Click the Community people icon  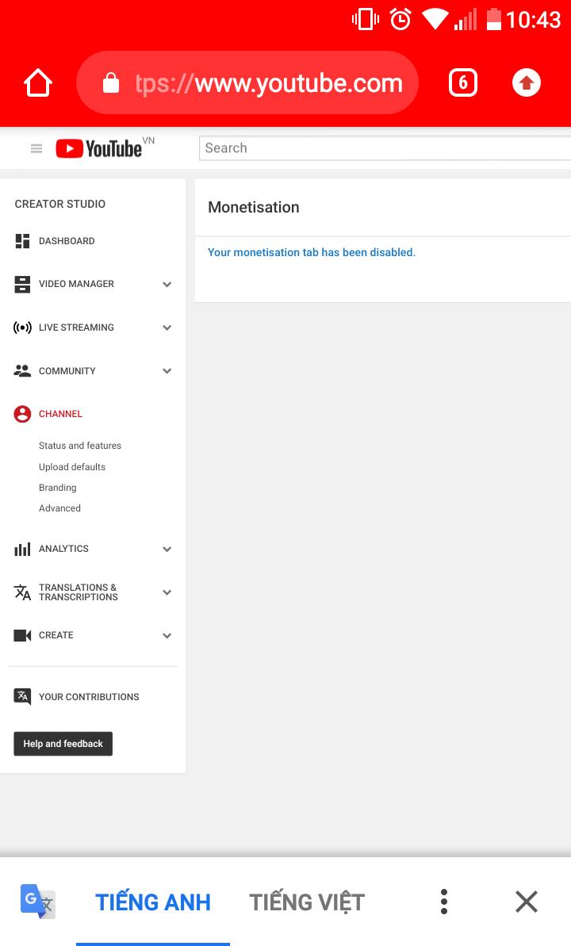22,371
